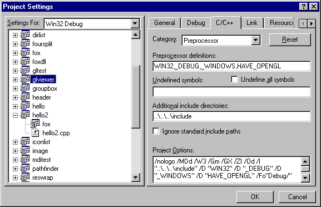Click the foursplit project icon
Image resolution: width=321 pixels, height=207 pixels.
(x=25, y=44)
